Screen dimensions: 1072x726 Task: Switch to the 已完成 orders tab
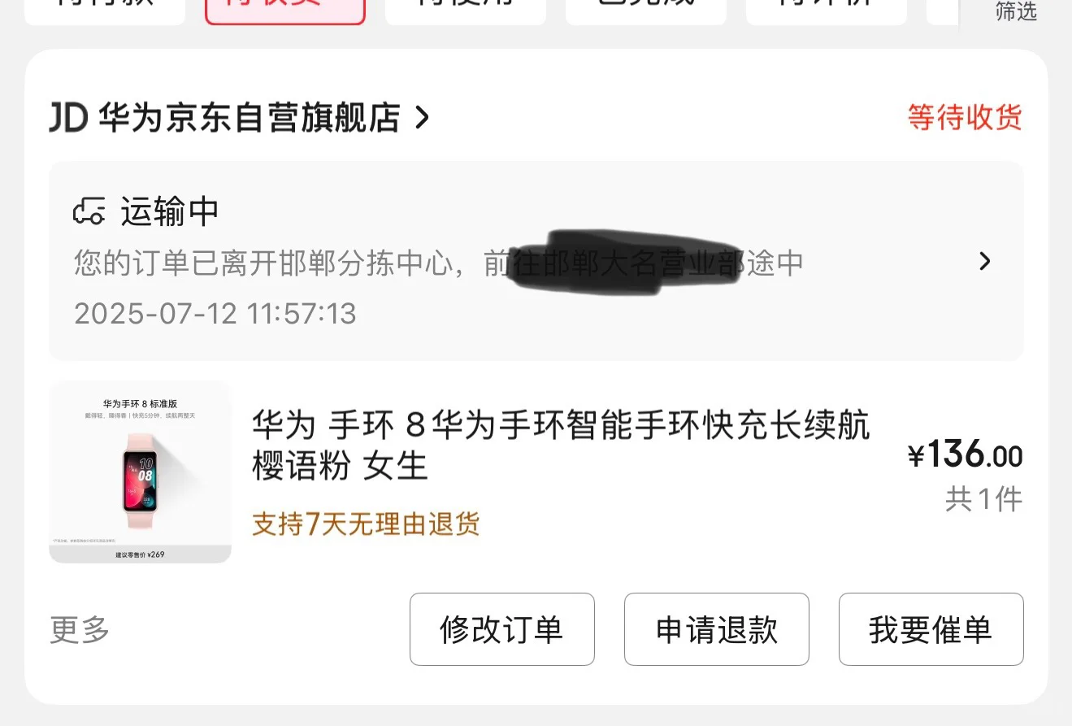(645, 8)
